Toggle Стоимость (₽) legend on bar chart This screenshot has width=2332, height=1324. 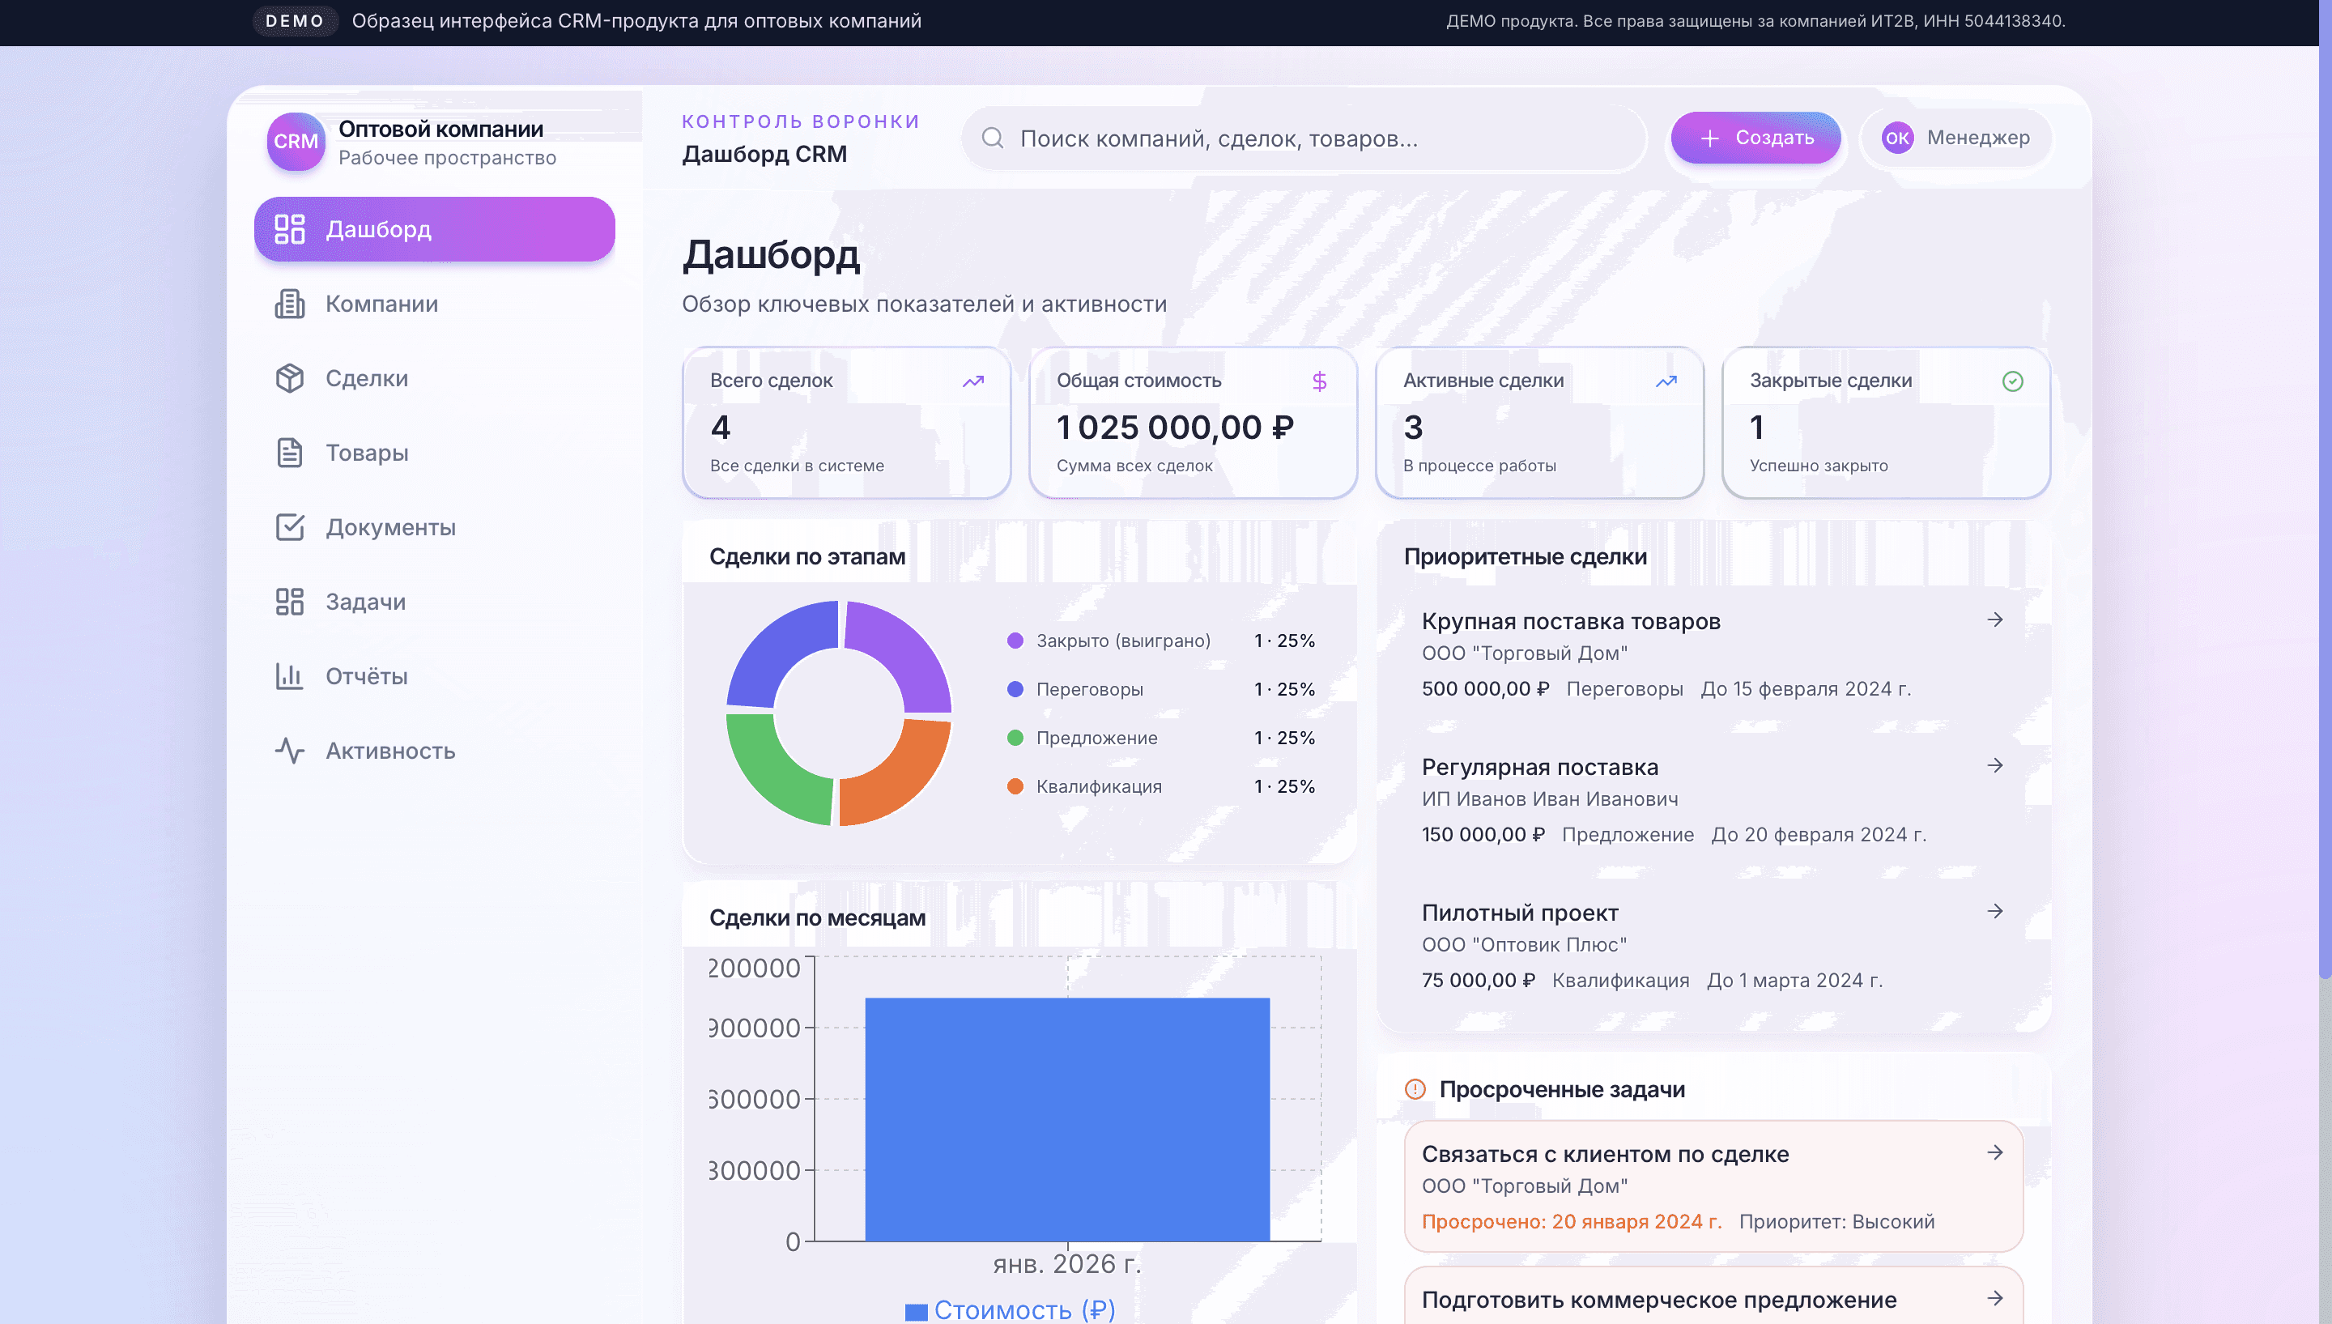[x=1010, y=1309]
